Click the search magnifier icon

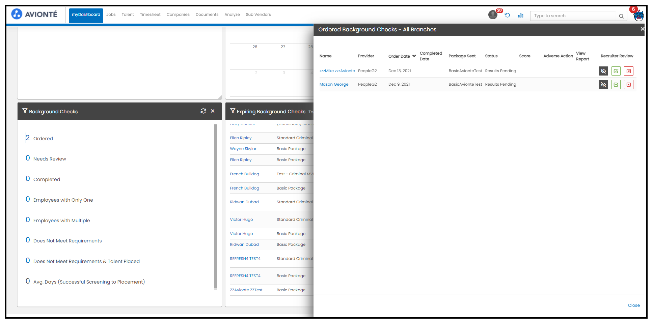pyautogui.click(x=621, y=16)
